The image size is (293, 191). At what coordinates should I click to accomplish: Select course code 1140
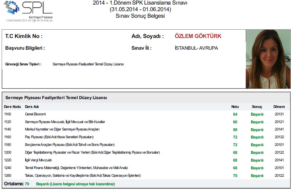point(8,129)
